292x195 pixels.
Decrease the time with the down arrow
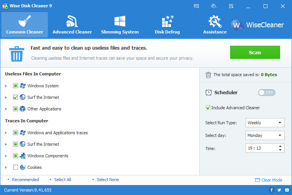(x=280, y=150)
